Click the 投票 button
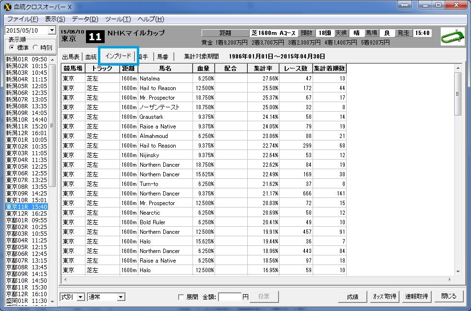Screen dimensions: 471x311 [x=264, y=297]
